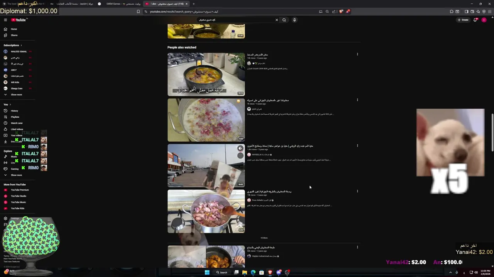
Task: Open File Explorer from taskbar
Action: click(245, 272)
